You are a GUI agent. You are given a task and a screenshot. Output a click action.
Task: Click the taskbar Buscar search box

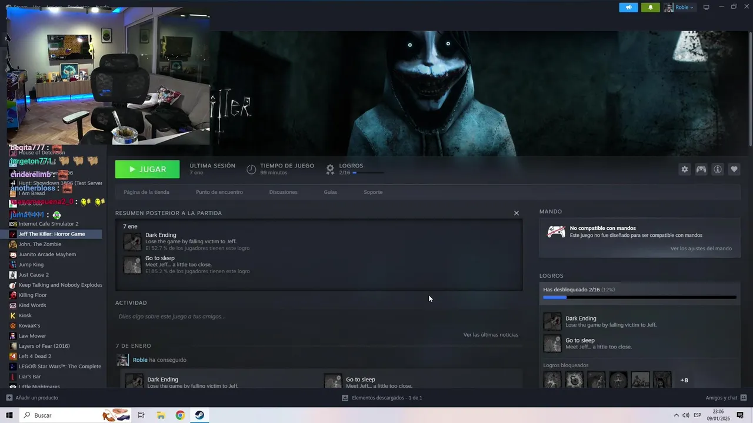[75, 415]
